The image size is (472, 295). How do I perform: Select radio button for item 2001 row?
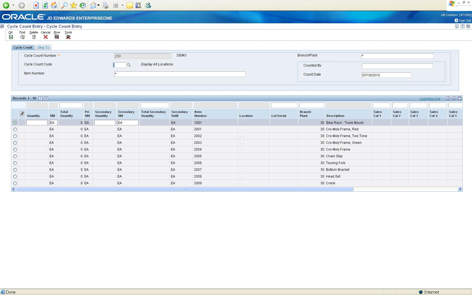15,130
